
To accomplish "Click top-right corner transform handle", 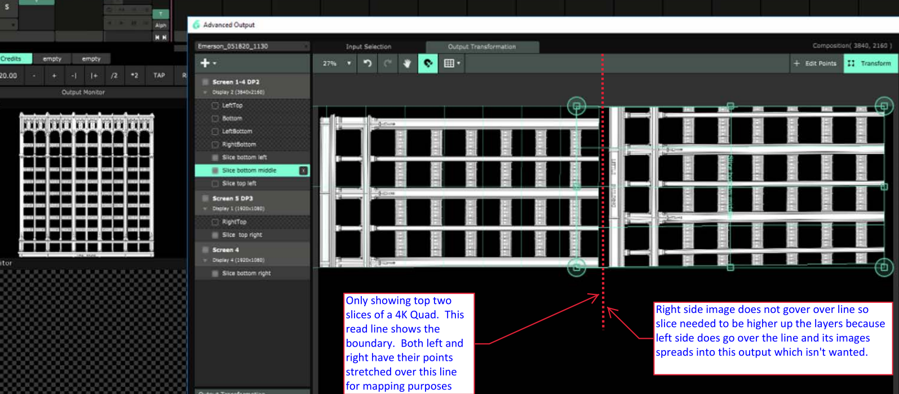I will coord(883,106).
